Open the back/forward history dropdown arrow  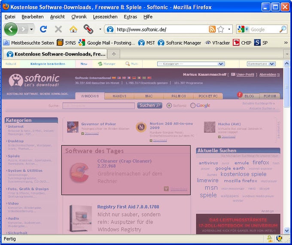pos(31,29)
